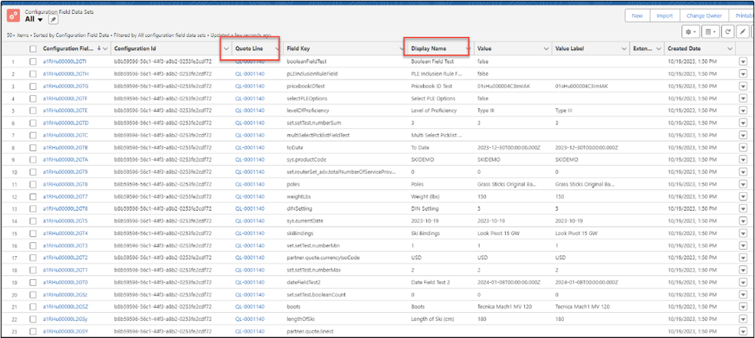Click the Import button
Viewport: 755px width, 338px height.
click(x=664, y=16)
